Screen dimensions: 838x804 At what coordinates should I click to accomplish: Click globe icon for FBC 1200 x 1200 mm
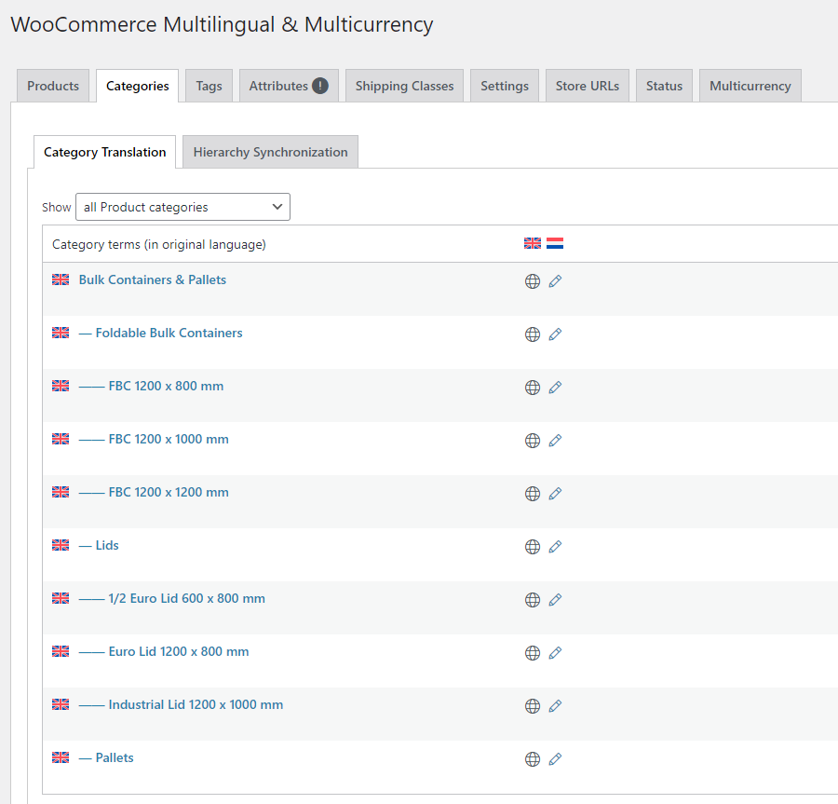click(x=533, y=494)
